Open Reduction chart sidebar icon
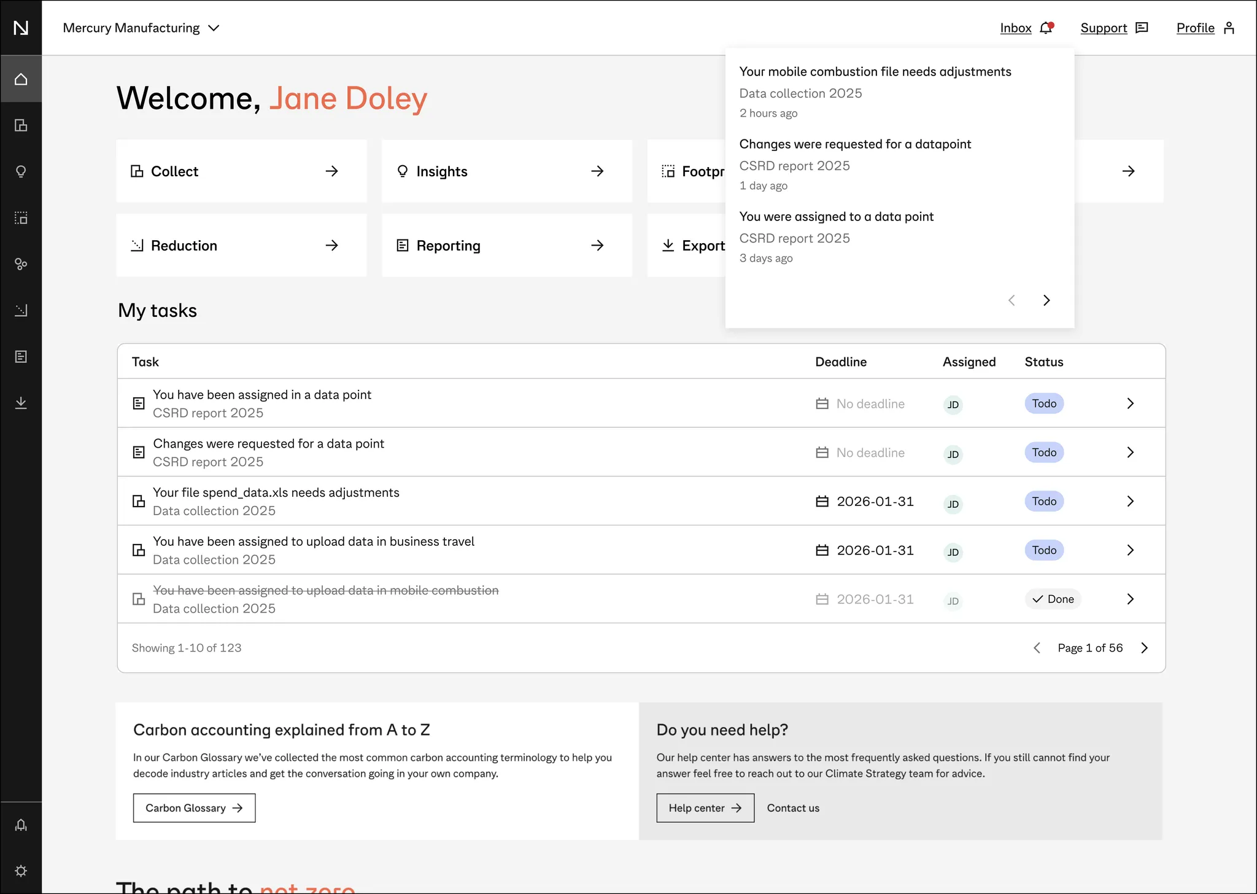Screen dimensions: 1257x894 pyautogui.click(x=21, y=310)
